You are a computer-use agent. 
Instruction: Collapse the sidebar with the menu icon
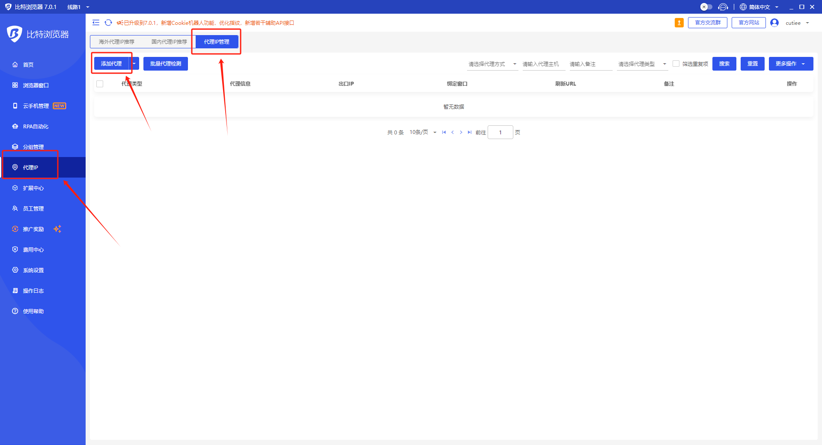pyautogui.click(x=96, y=23)
